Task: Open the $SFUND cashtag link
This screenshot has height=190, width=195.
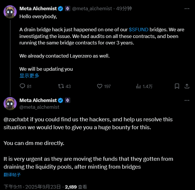Action: [138, 30]
